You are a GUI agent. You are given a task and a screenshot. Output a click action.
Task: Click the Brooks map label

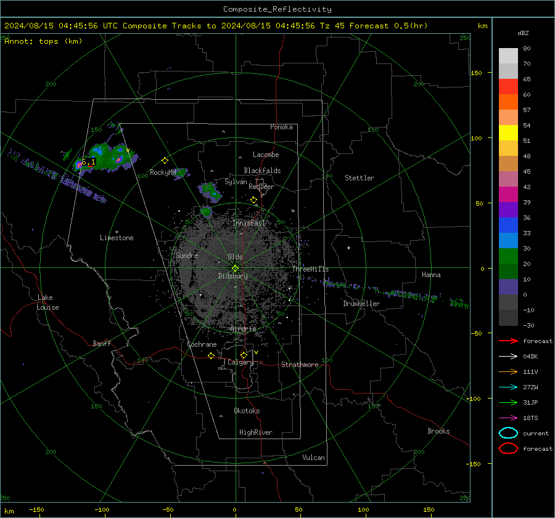point(438,431)
